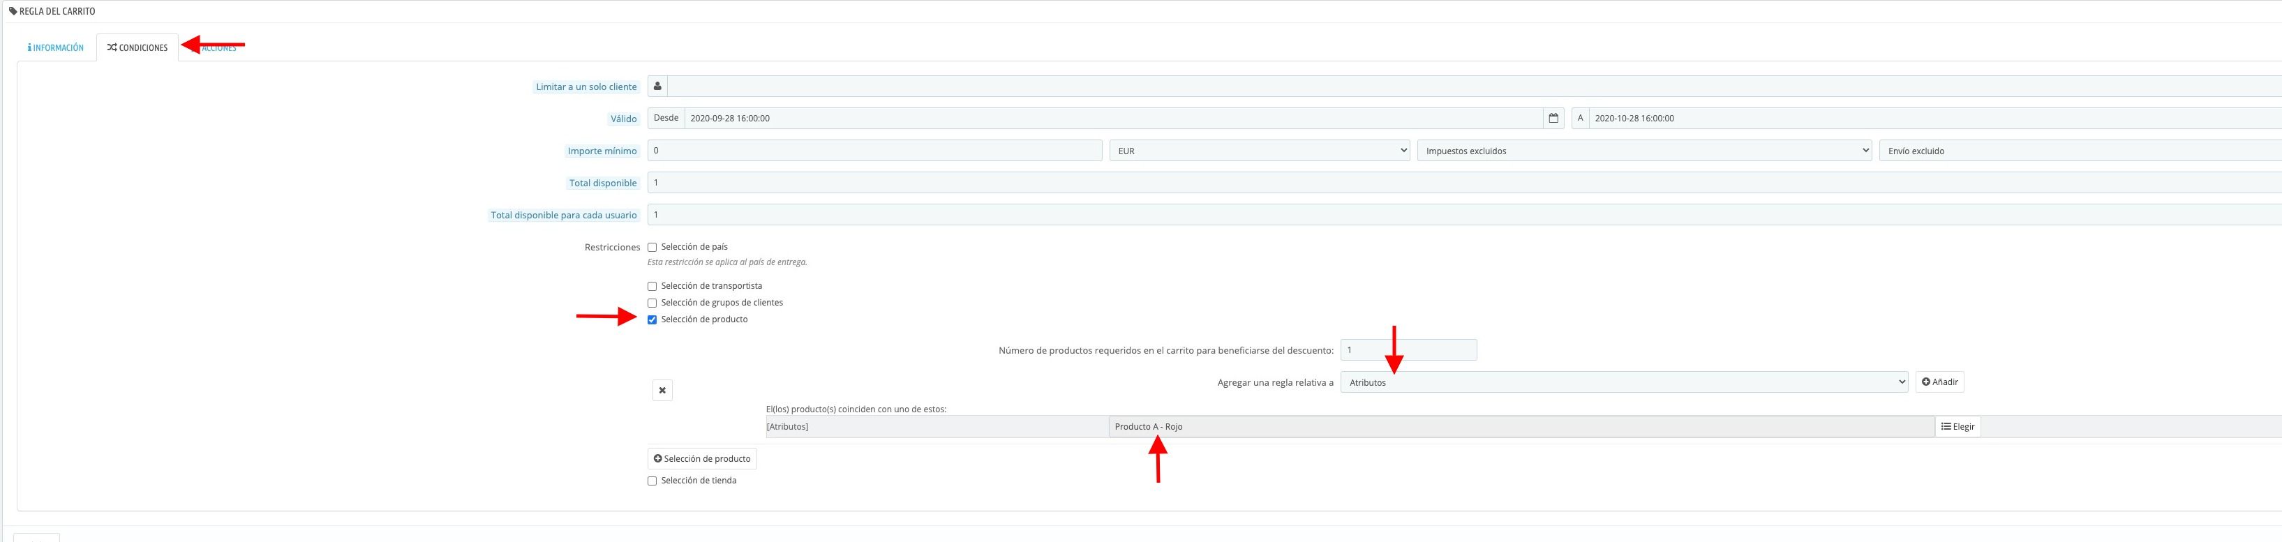The width and height of the screenshot is (2282, 542).
Task: Click the Total disponible para cada usuario label
Action: (x=563, y=214)
